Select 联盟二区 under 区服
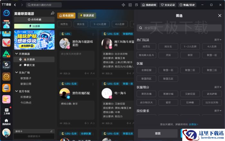 pos(190,70)
